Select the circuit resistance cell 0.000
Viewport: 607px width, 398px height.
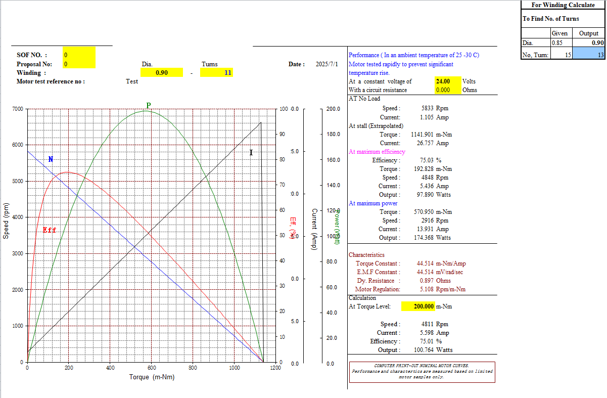point(448,90)
